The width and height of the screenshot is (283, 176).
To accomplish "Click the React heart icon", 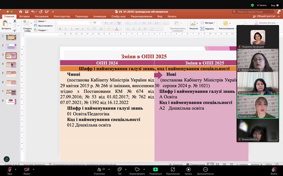I will point(137,169).
